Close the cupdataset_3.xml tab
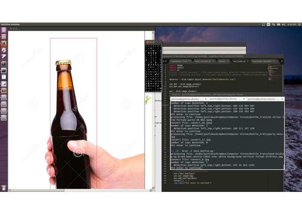Screen dimensions: 302x214 tap(189, 62)
